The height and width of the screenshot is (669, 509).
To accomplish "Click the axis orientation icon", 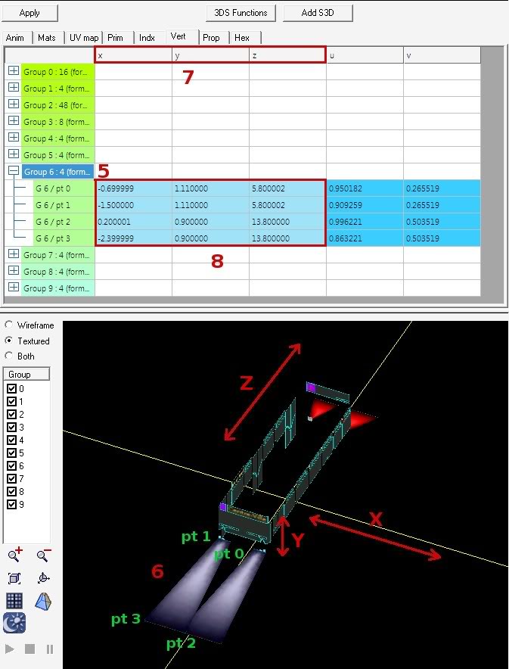I will [x=43, y=578].
